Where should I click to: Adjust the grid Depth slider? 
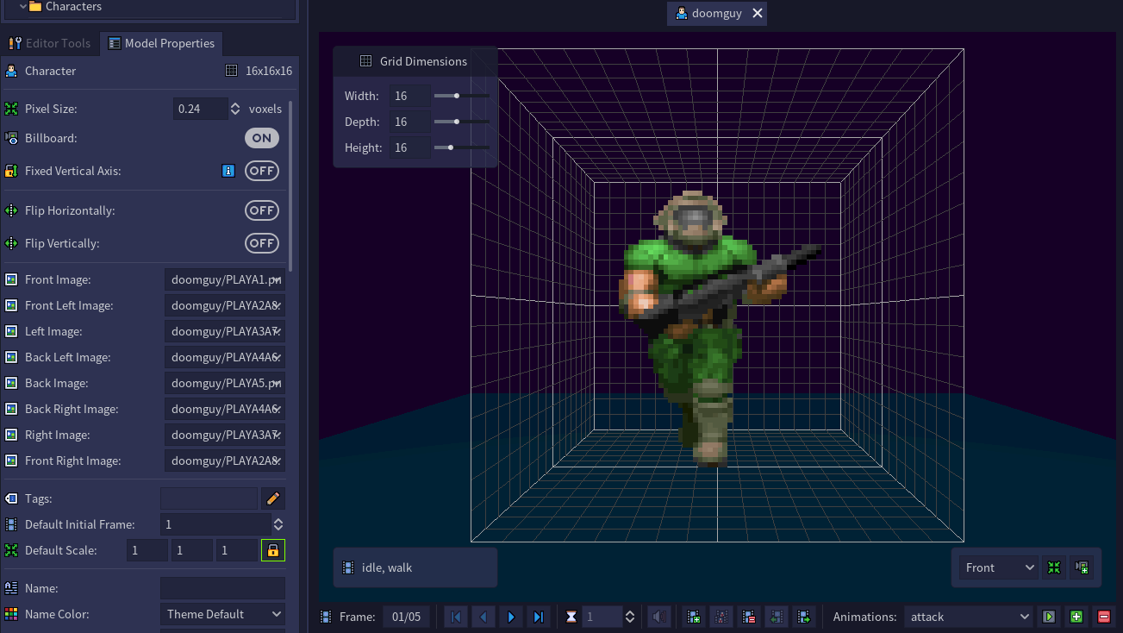tap(462, 122)
